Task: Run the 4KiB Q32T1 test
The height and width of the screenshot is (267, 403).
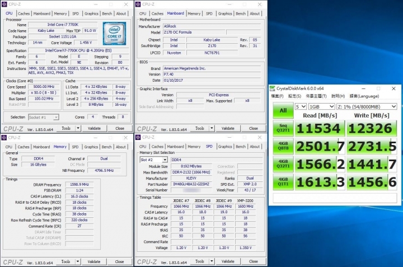Action: [283, 164]
